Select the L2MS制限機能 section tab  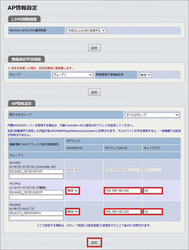(24, 19)
